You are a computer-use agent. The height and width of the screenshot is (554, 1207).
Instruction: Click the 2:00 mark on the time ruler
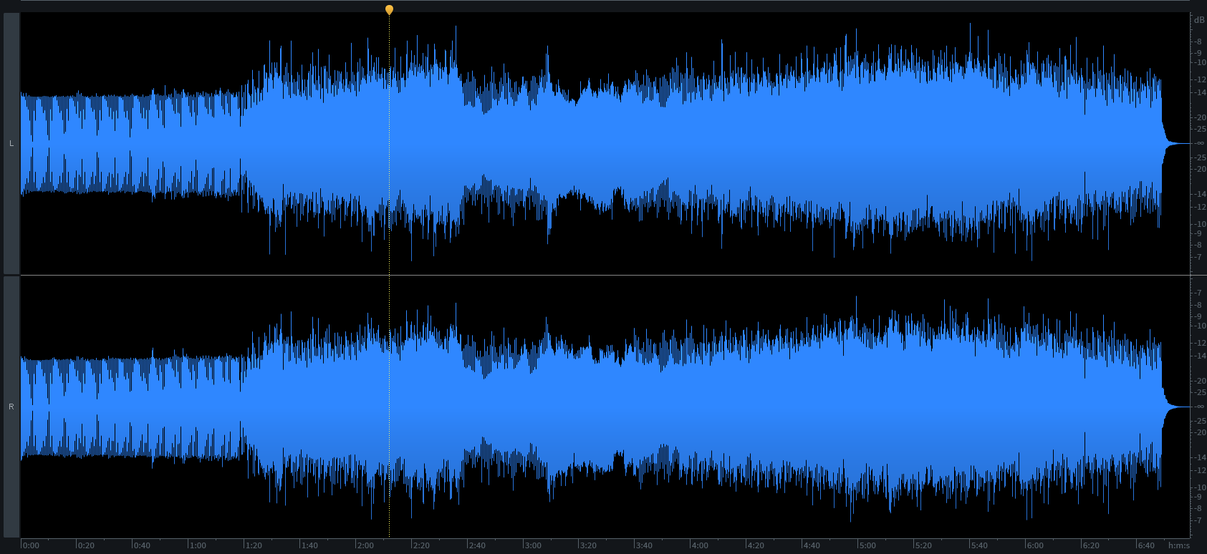point(365,545)
